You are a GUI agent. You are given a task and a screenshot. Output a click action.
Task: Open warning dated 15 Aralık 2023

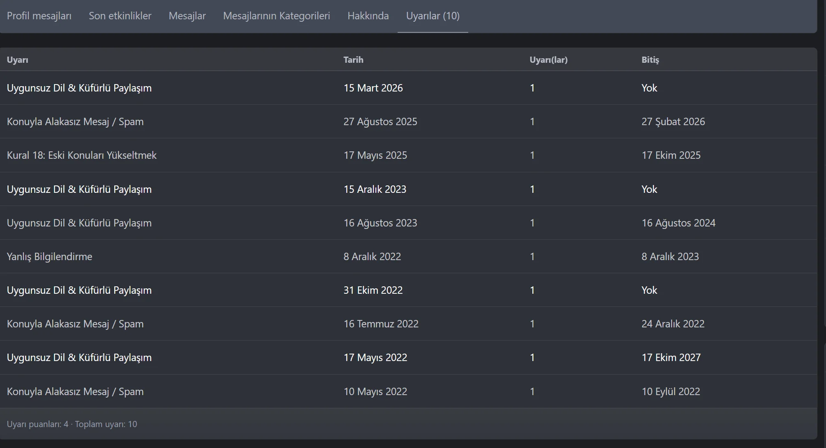pyautogui.click(x=79, y=189)
